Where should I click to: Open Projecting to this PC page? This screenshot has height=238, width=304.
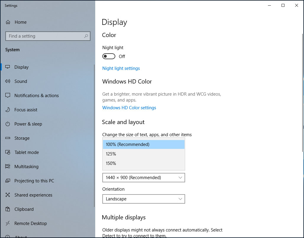48,181
